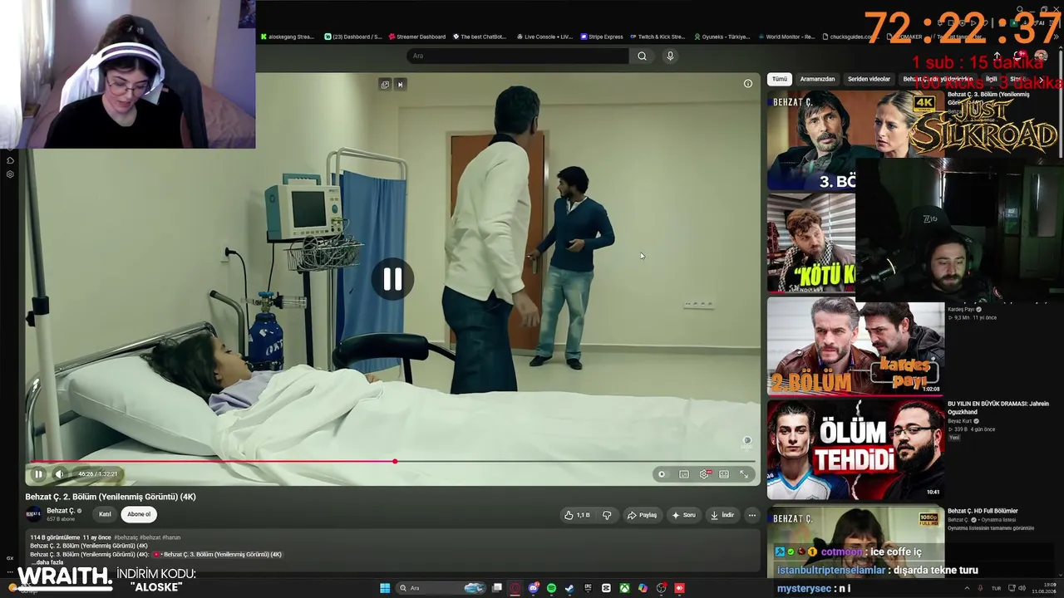1064x598 pixels.
Task: Focus the YouTube search field
Action: coord(518,56)
